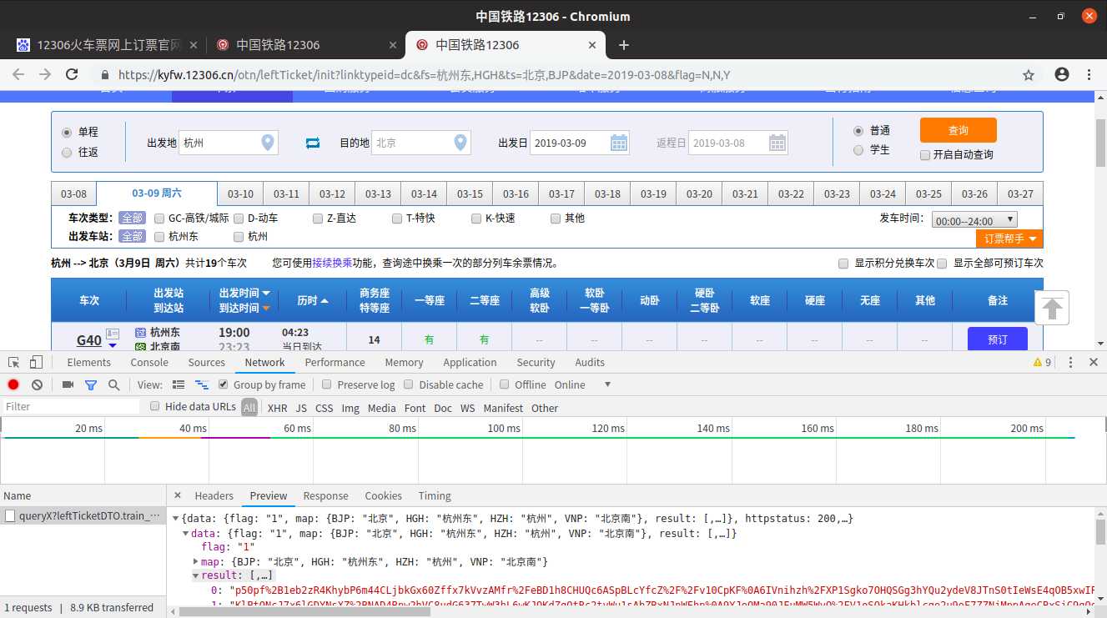Click location pin in destination field

tap(460, 143)
